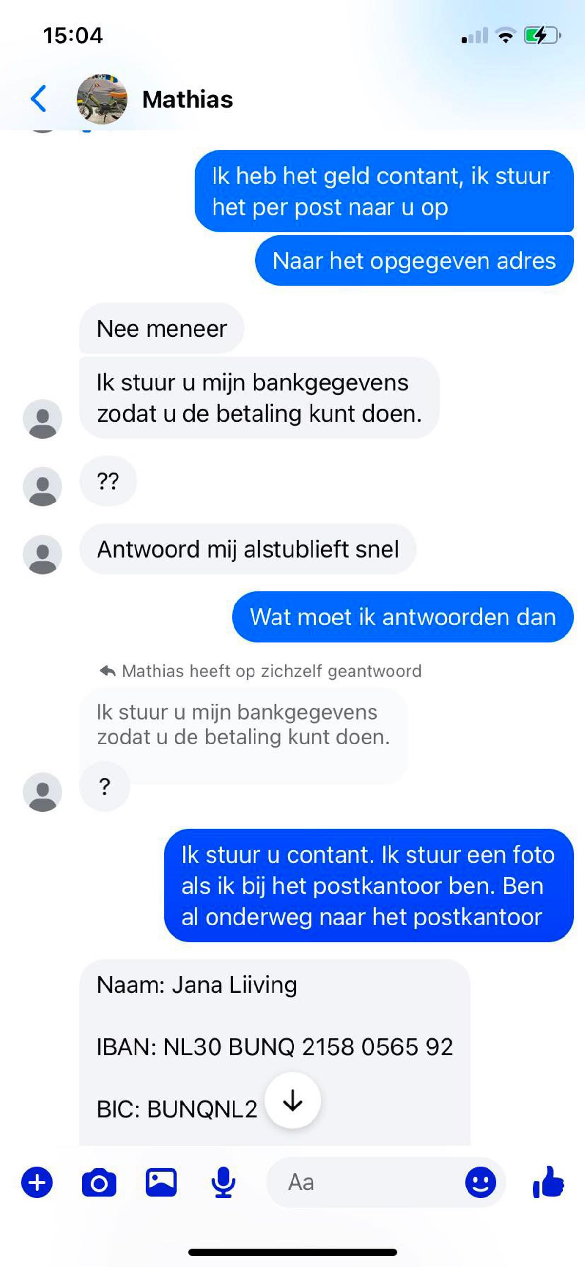Tap the blue back arrow
The width and height of the screenshot is (585, 1267).
tap(39, 99)
